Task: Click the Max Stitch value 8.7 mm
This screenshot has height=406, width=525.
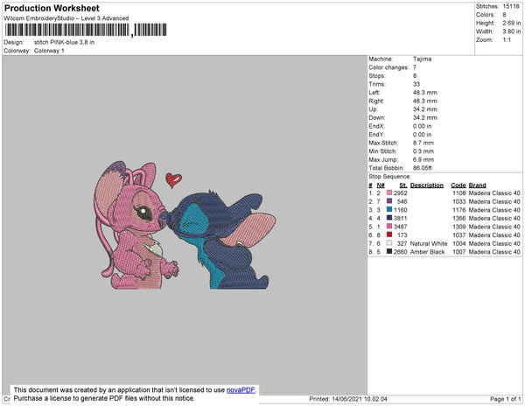Action: pyautogui.click(x=423, y=143)
